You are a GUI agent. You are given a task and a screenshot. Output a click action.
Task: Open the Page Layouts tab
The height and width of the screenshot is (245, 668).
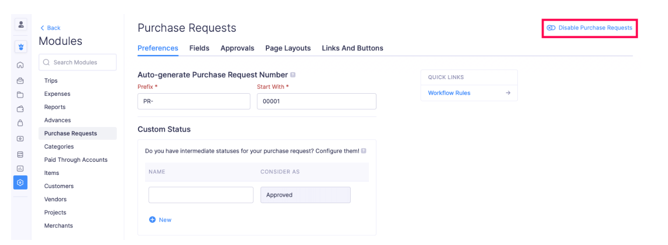click(288, 48)
